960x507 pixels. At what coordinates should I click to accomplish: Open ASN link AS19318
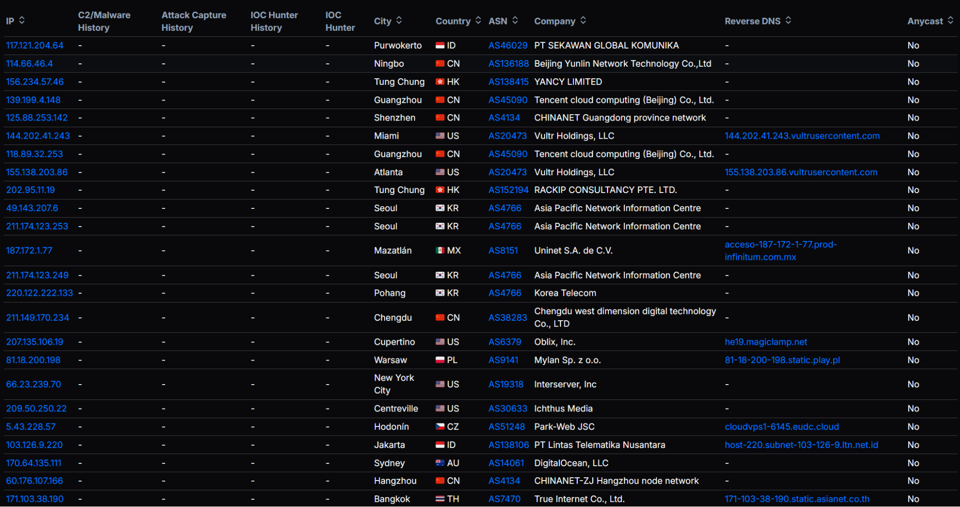pyautogui.click(x=506, y=385)
